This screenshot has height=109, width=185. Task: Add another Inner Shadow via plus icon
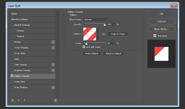53,48
